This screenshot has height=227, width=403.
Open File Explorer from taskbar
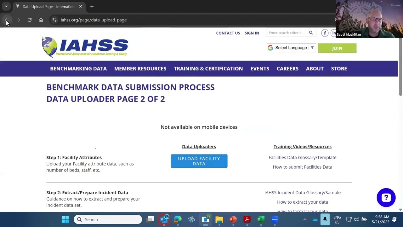pos(219,219)
